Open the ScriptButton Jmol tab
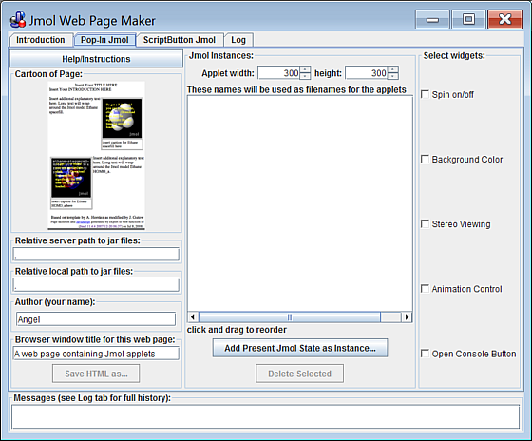 (180, 40)
